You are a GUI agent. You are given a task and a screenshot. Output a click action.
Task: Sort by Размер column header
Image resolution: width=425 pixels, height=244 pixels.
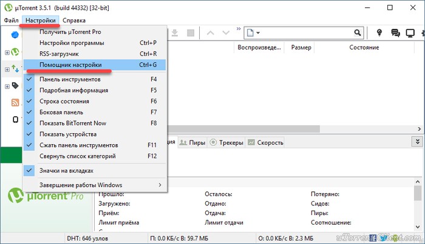(301, 48)
